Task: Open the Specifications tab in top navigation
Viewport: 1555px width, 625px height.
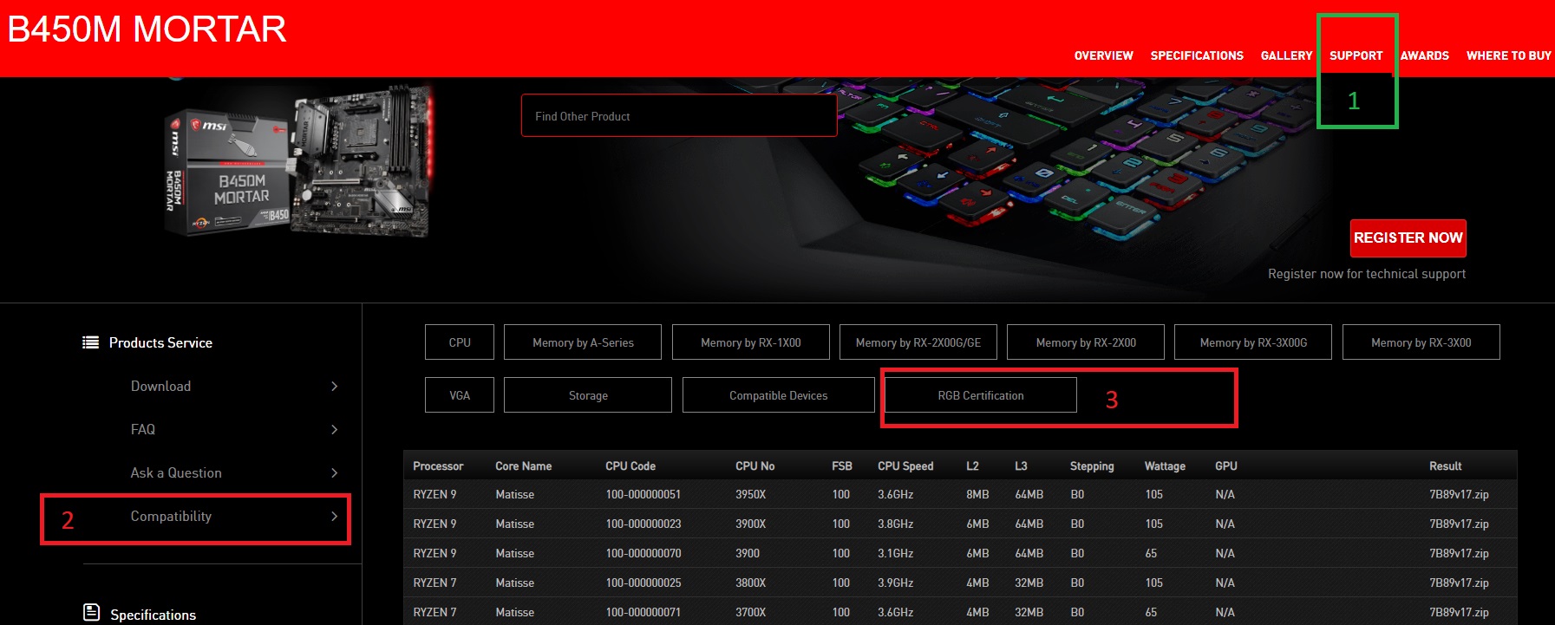Action: tap(1197, 55)
